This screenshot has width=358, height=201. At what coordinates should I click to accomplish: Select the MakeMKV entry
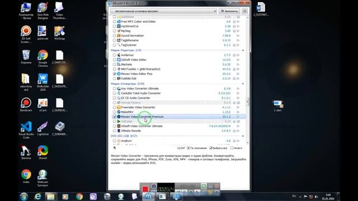[127, 112]
